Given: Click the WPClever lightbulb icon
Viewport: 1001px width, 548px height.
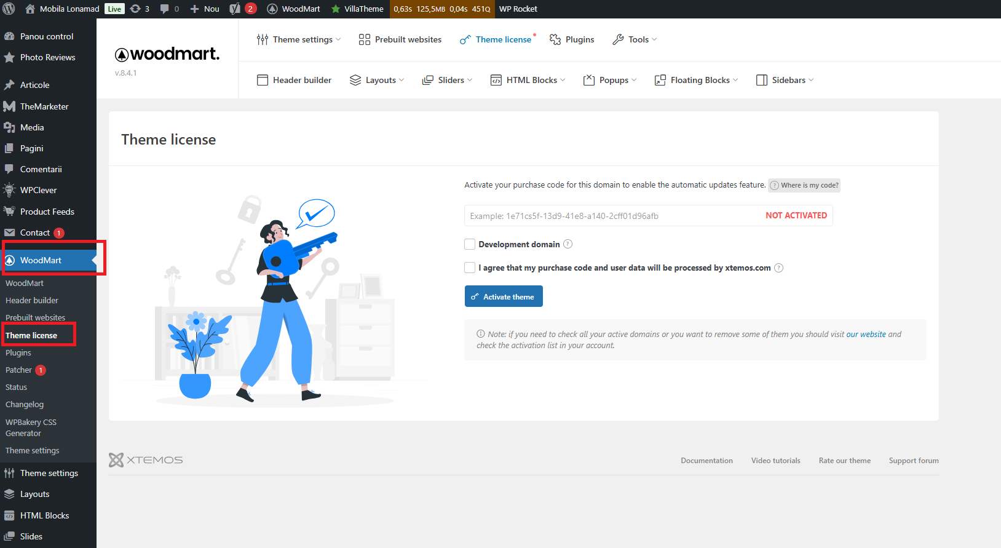Looking at the screenshot, I should tap(9, 190).
